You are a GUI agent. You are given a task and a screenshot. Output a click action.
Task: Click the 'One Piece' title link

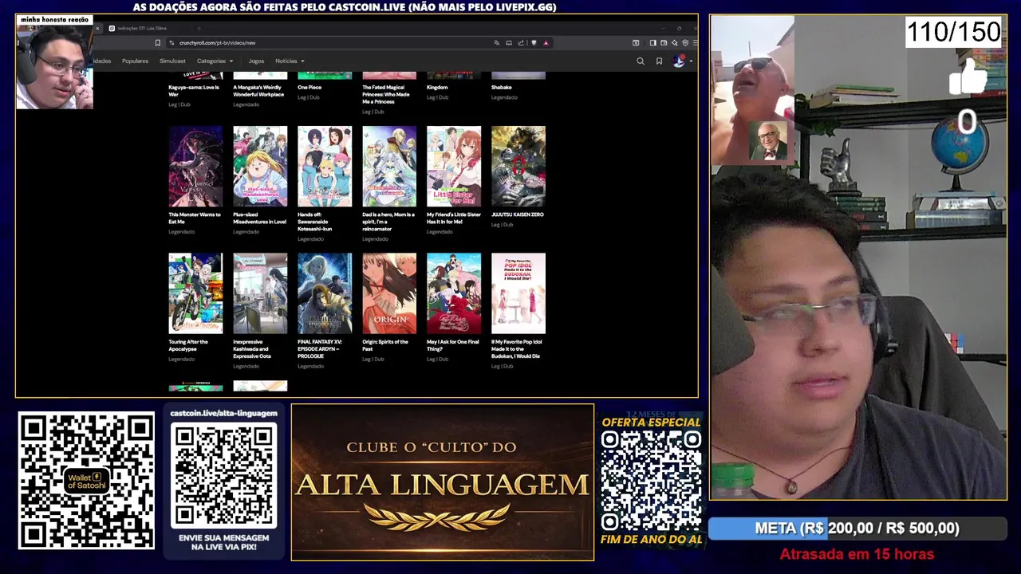pos(309,87)
